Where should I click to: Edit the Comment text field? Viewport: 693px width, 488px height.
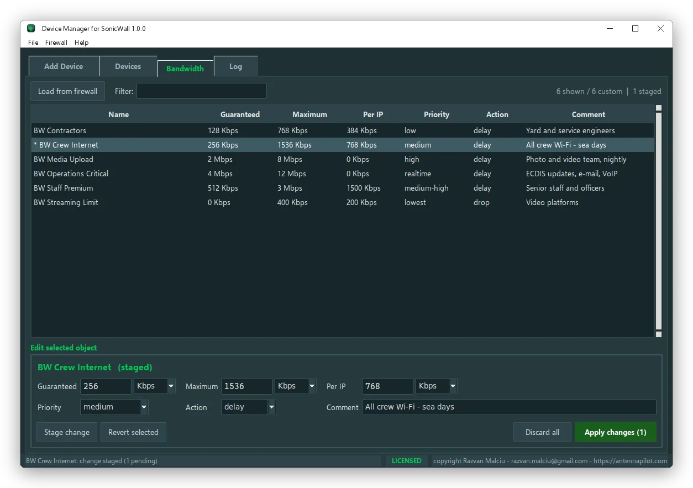pyautogui.click(x=509, y=407)
